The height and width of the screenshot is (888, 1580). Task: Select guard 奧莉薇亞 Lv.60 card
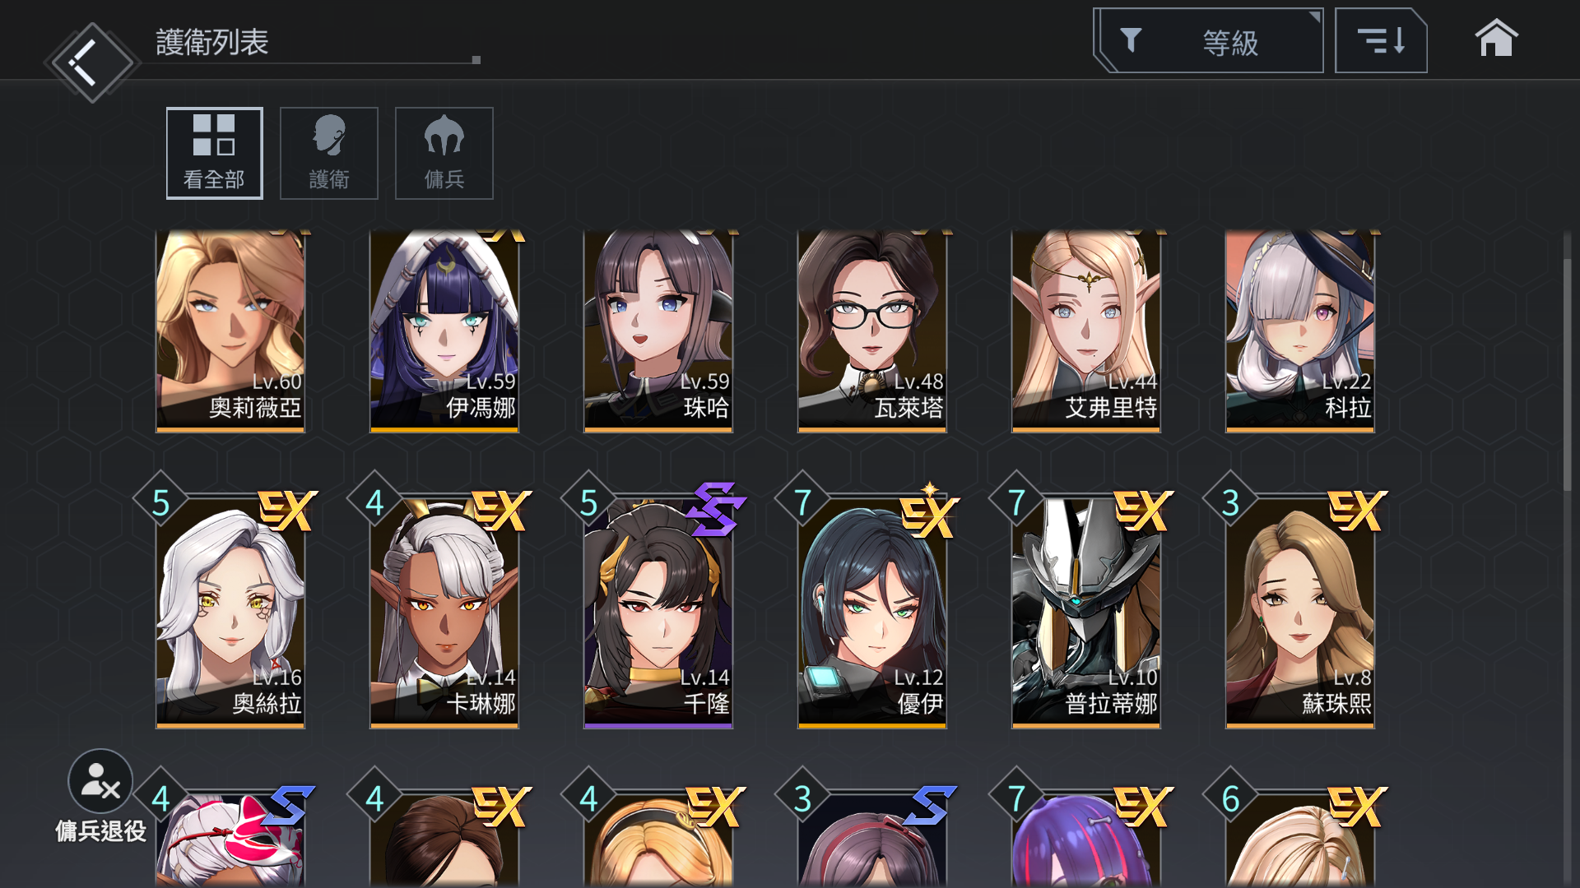(230, 331)
